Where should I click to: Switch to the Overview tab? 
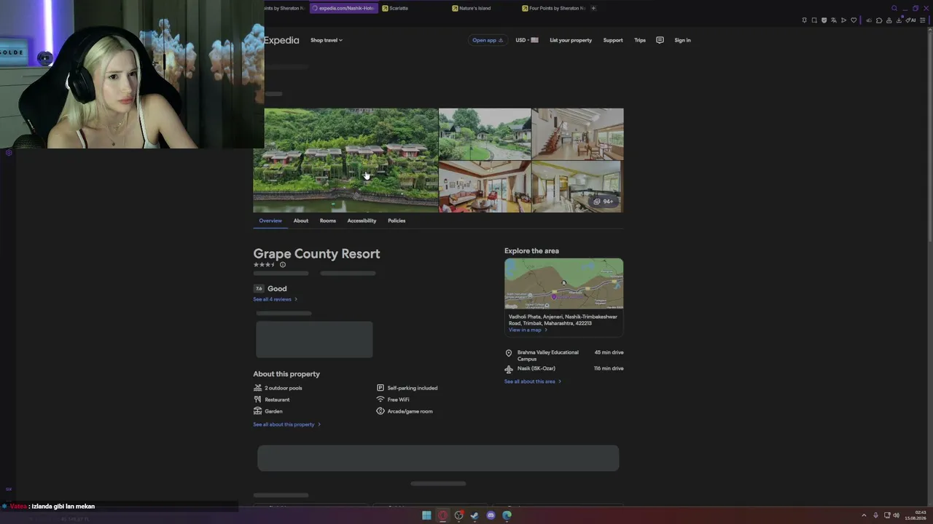click(x=270, y=221)
